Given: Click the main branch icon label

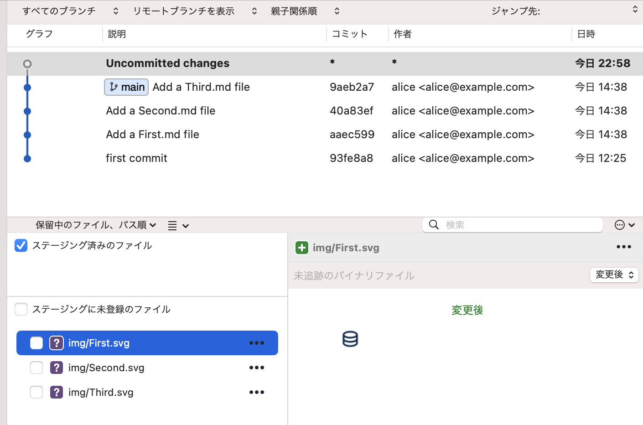Looking at the screenshot, I should 126,87.
